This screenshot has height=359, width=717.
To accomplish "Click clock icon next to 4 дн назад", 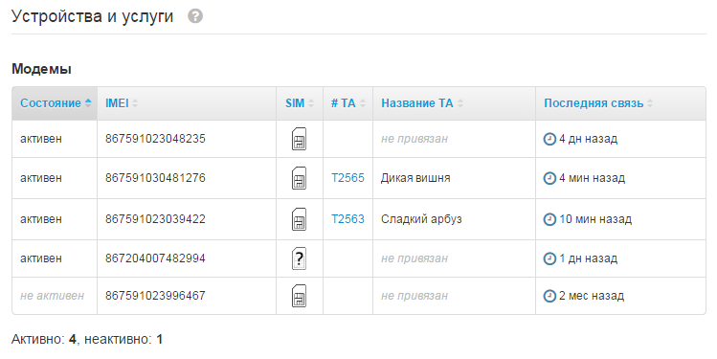I will (549, 139).
